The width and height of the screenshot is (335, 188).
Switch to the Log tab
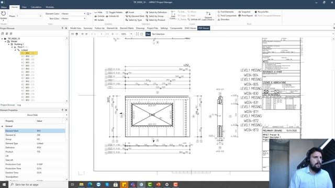(x=19, y=105)
